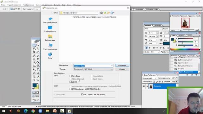The height and width of the screenshot is (114, 203).
Task: Select the Type tool in toolbox
Action: [x=38, y=70]
